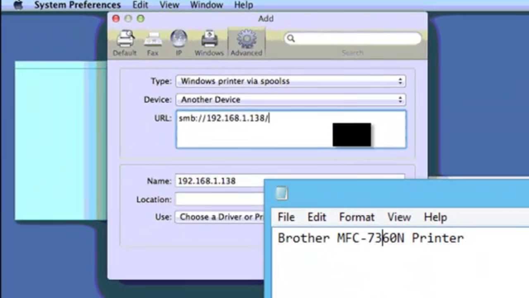Close the Add window with red button
Image resolution: width=529 pixels, height=298 pixels.
coord(116,19)
